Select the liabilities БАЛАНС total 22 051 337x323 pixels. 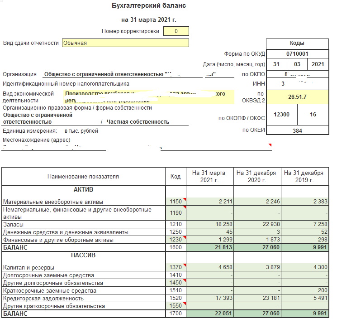[210, 313]
